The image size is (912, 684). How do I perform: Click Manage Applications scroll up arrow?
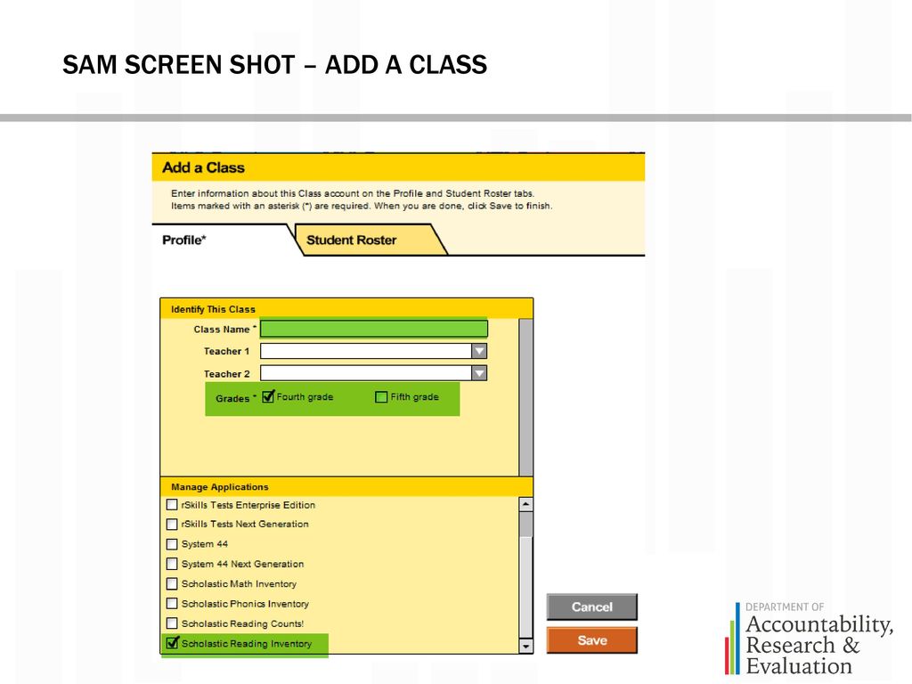[525, 504]
